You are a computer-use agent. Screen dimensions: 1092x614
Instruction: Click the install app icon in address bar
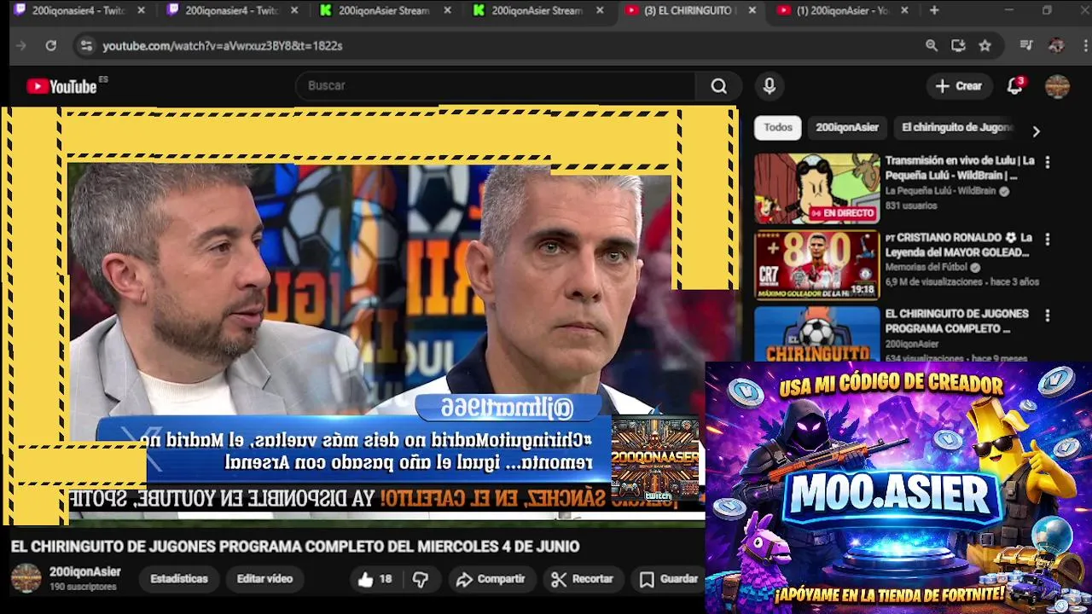pos(958,45)
